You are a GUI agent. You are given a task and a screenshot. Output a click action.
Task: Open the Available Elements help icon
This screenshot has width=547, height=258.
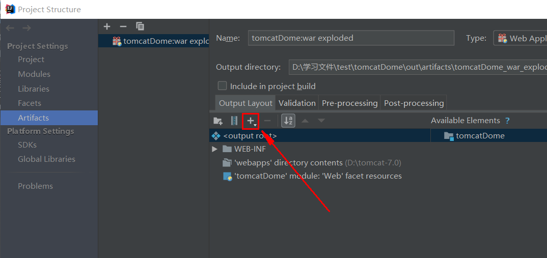pyautogui.click(x=507, y=121)
